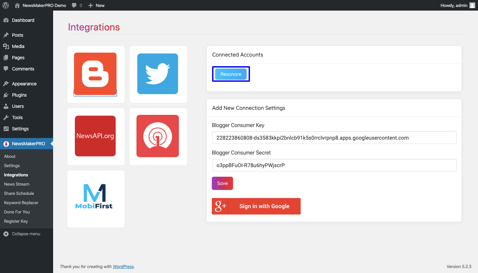Click the Integrations page heading

tap(94, 27)
